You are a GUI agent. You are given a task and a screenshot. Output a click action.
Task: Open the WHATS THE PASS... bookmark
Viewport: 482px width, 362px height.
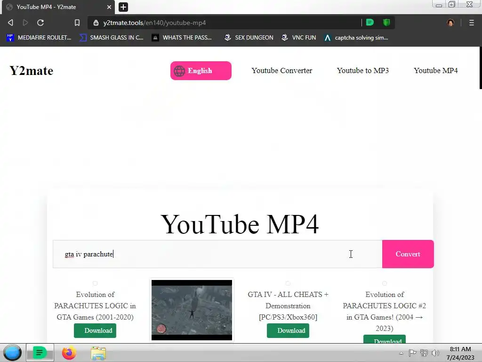(182, 38)
